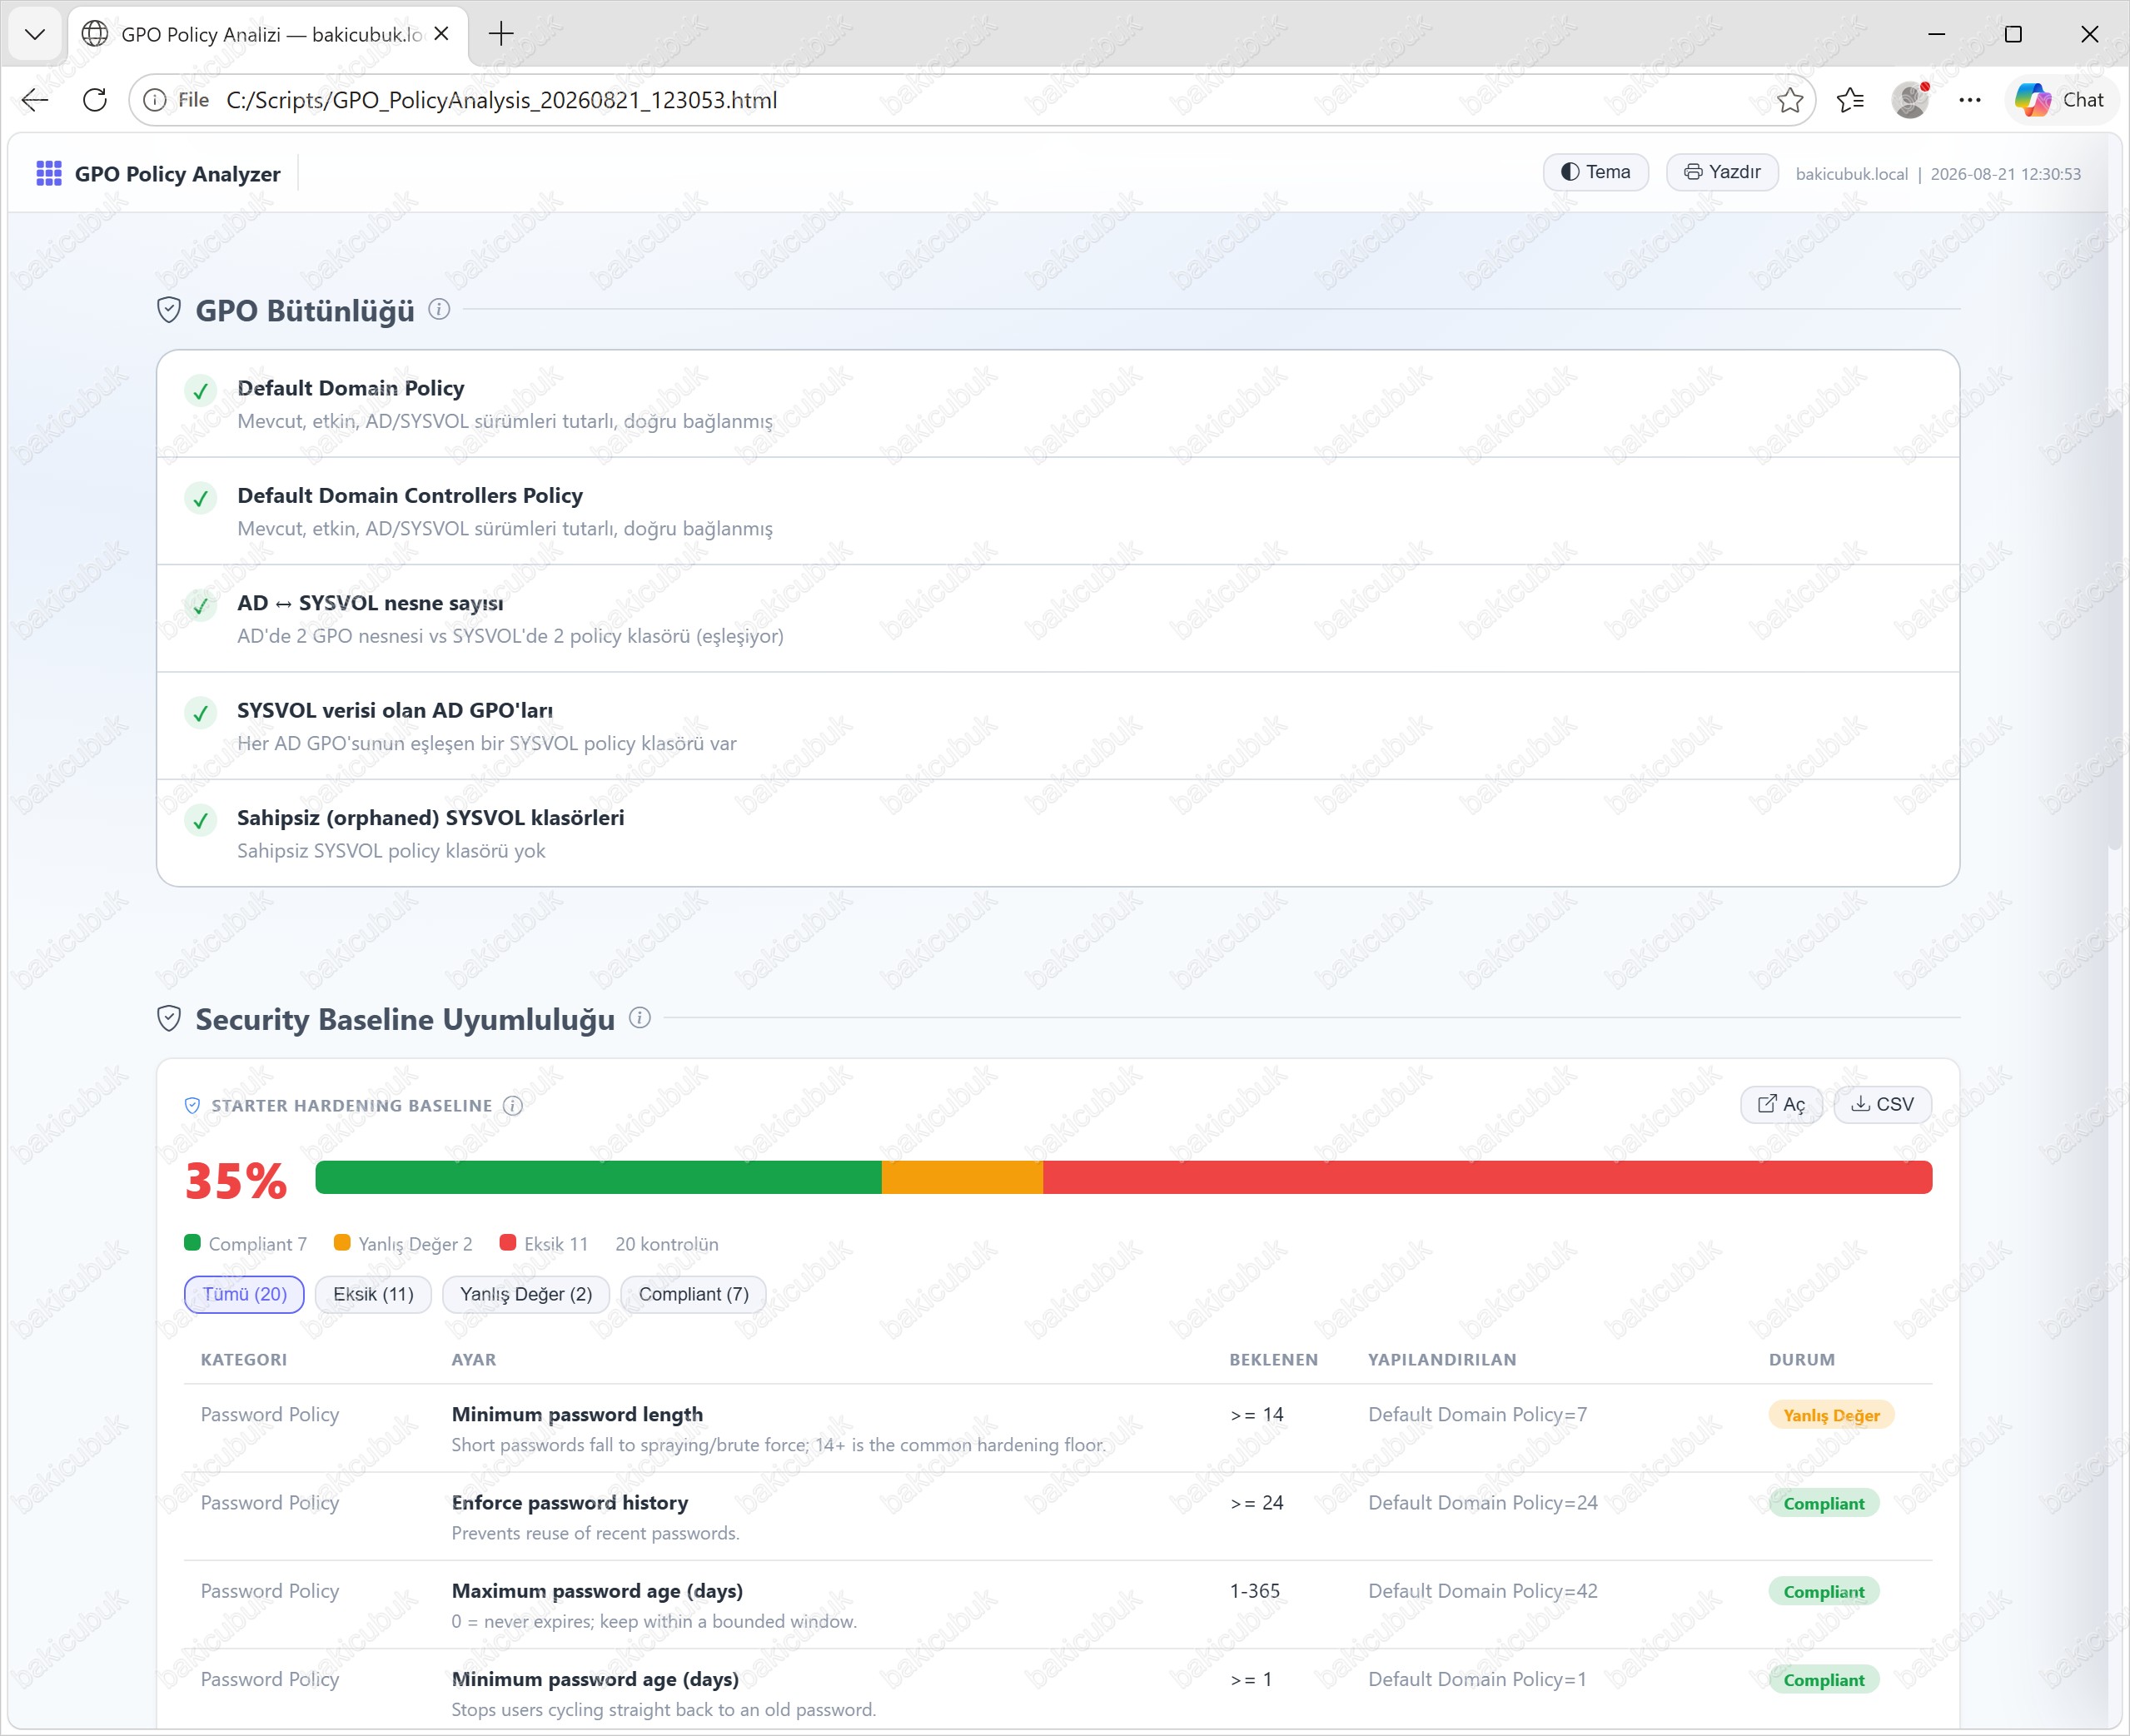Click the info icon next to Starter Hardening Baseline
This screenshot has height=1736, width=2130.
513,1105
